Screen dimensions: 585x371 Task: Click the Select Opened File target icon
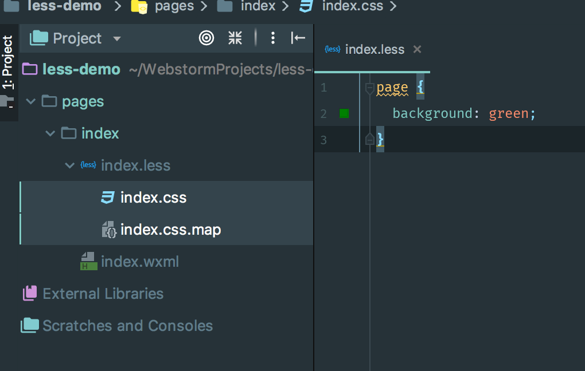tap(206, 38)
